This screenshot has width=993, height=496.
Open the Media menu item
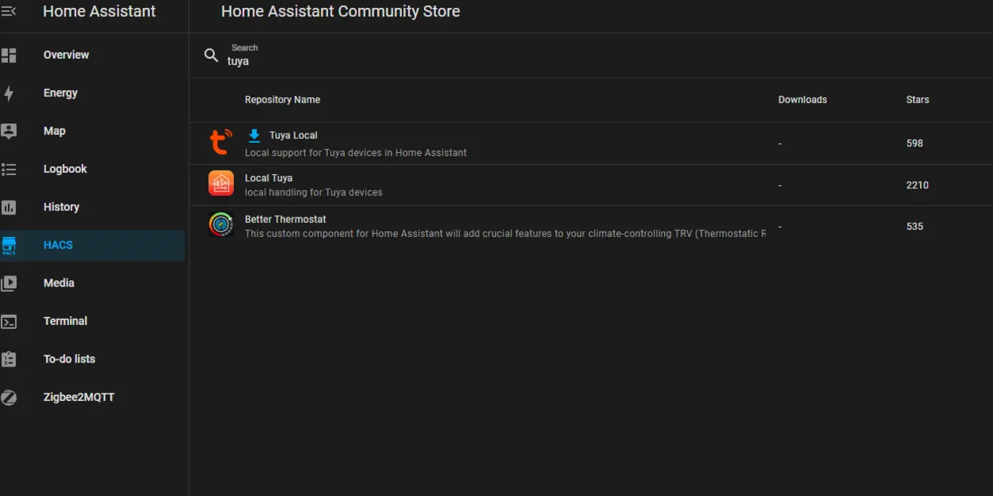tap(93, 283)
